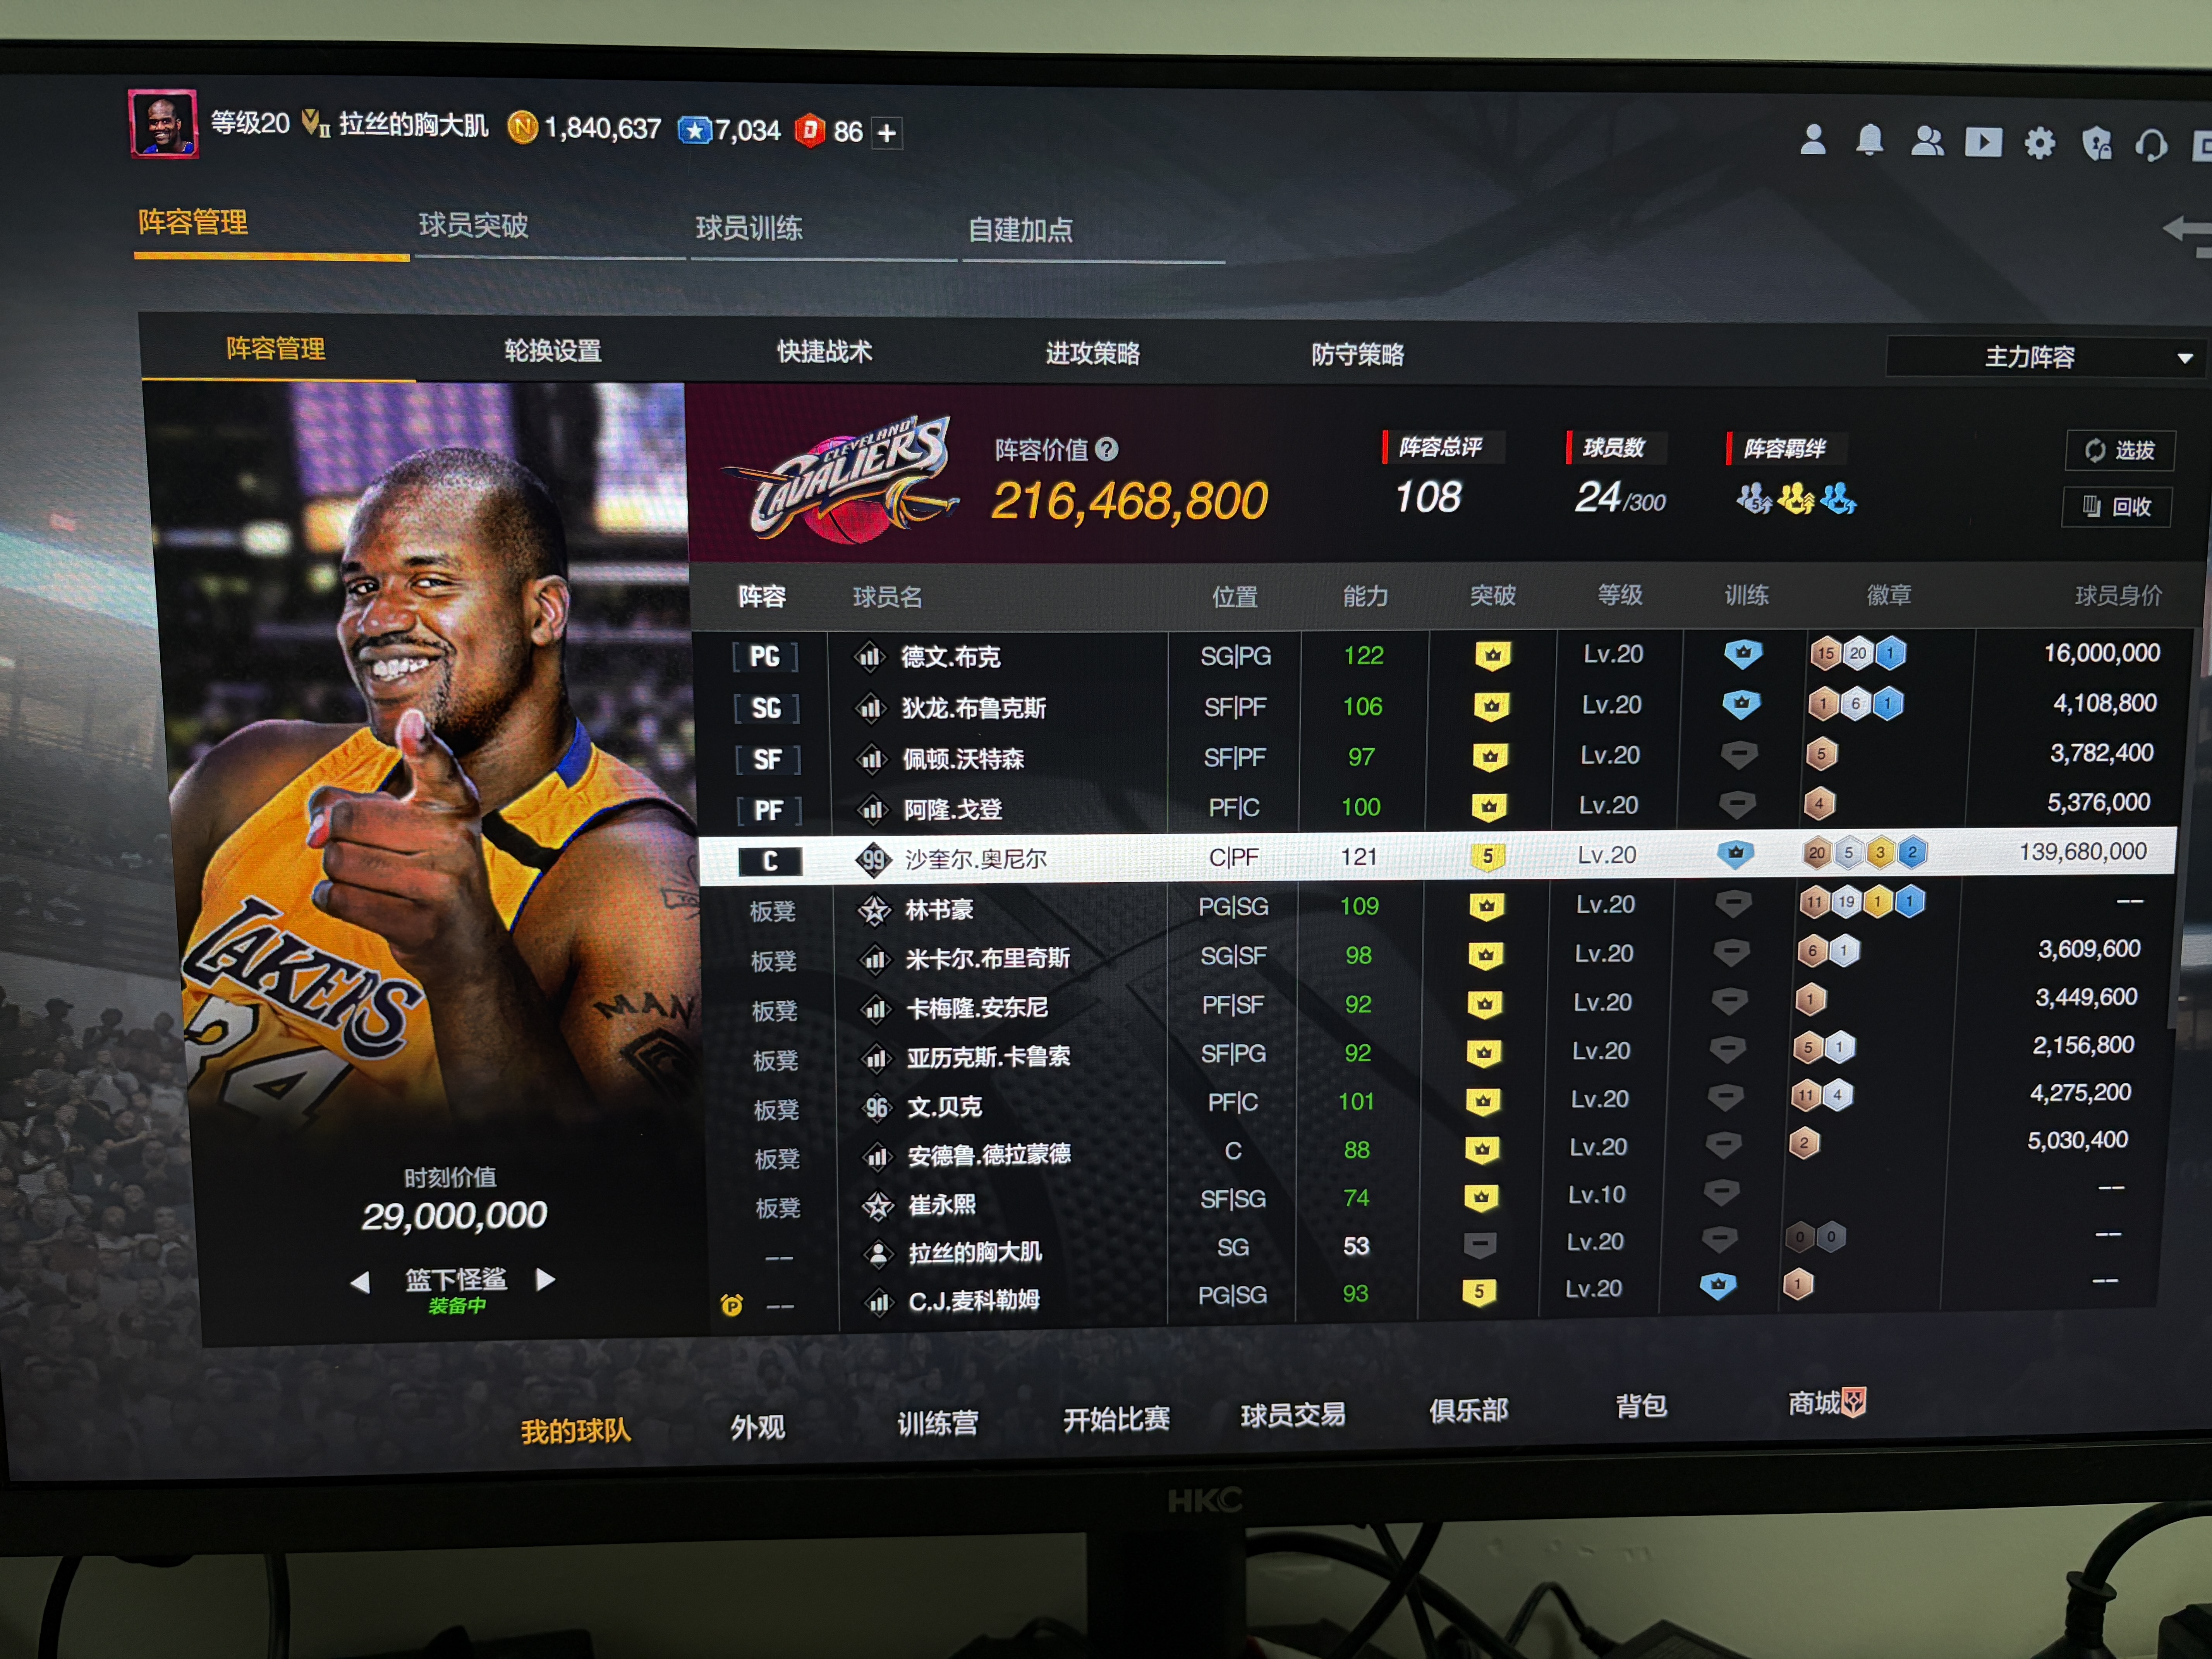The height and width of the screenshot is (1659, 2212).
Task: Open the 进攻策略 sub-tab
Action: tap(1093, 353)
